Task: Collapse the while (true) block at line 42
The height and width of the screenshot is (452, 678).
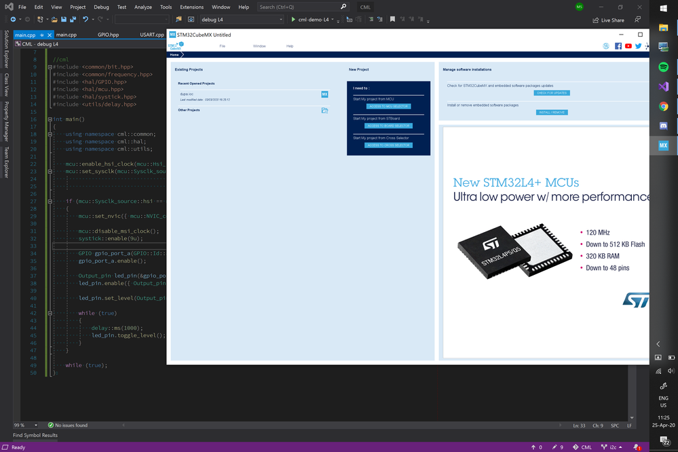Action: tap(50, 313)
